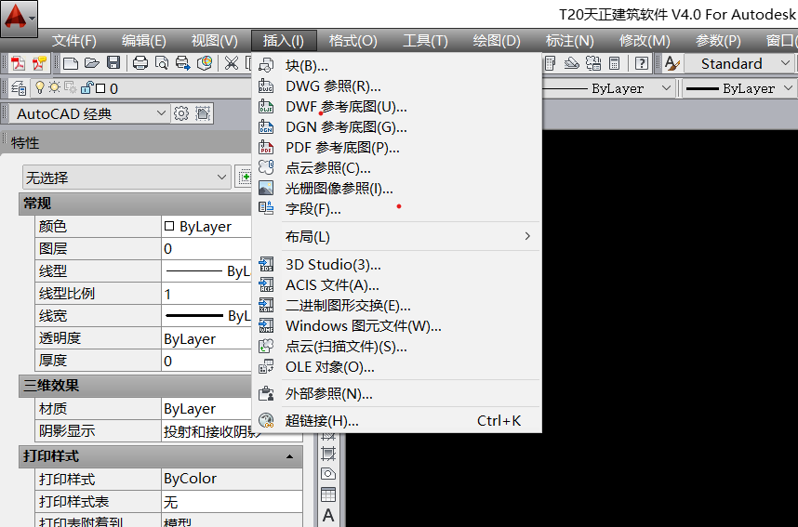Toggle layer lock open-padlock icon
The width and height of the screenshot is (798, 527).
point(86,87)
